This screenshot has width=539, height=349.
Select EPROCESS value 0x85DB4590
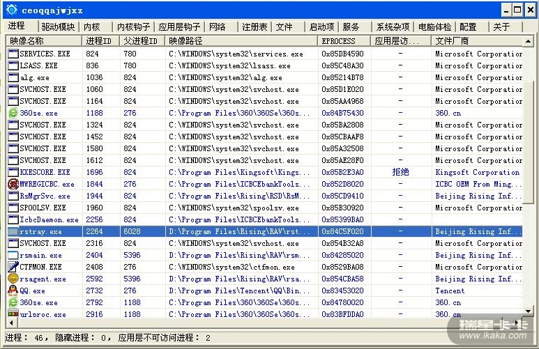pyautogui.click(x=343, y=54)
